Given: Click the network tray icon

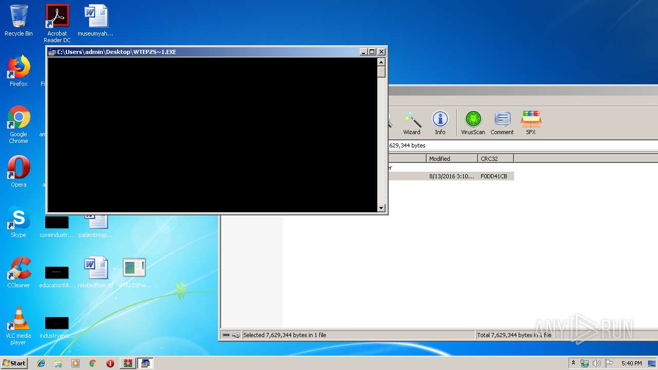Looking at the screenshot, I should [584, 363].
